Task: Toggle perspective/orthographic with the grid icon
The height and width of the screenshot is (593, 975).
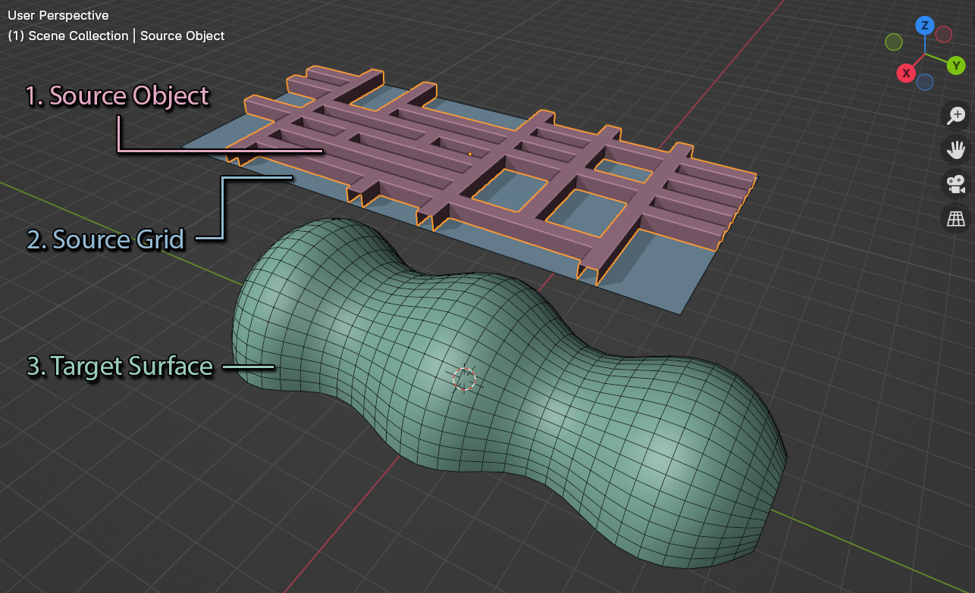Action: pos(955,219)
